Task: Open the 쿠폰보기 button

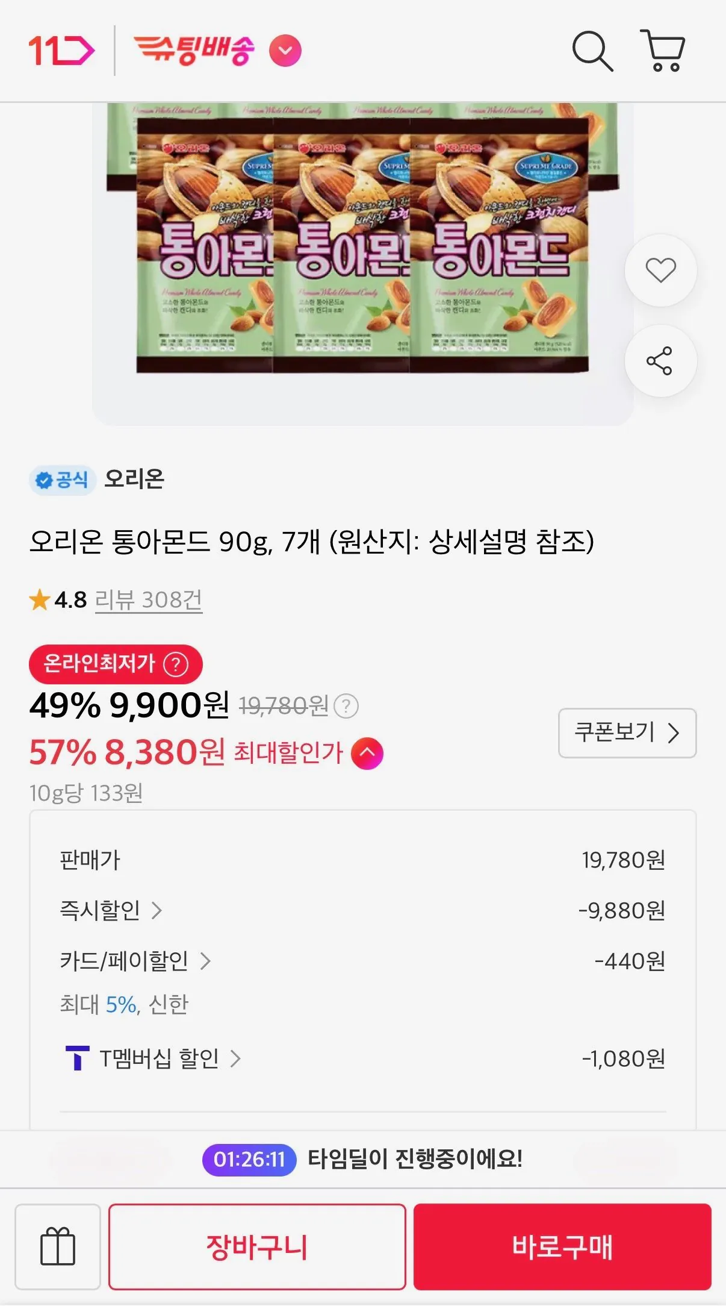Action: point(627,733)
